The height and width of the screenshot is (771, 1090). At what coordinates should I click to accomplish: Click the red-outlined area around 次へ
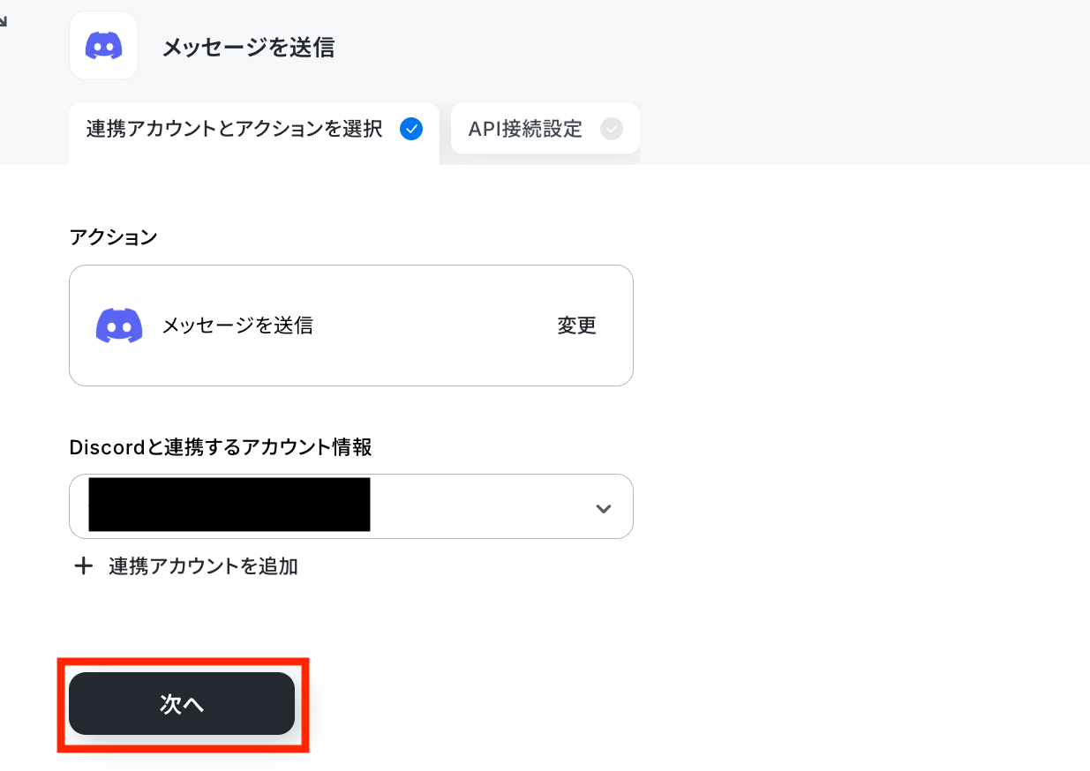(x=184, y=704)
